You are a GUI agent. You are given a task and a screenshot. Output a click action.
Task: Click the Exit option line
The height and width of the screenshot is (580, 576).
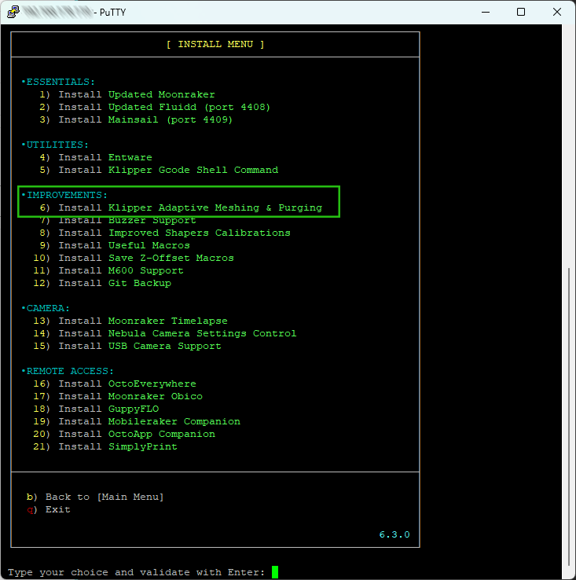click(x=49, y=509)
